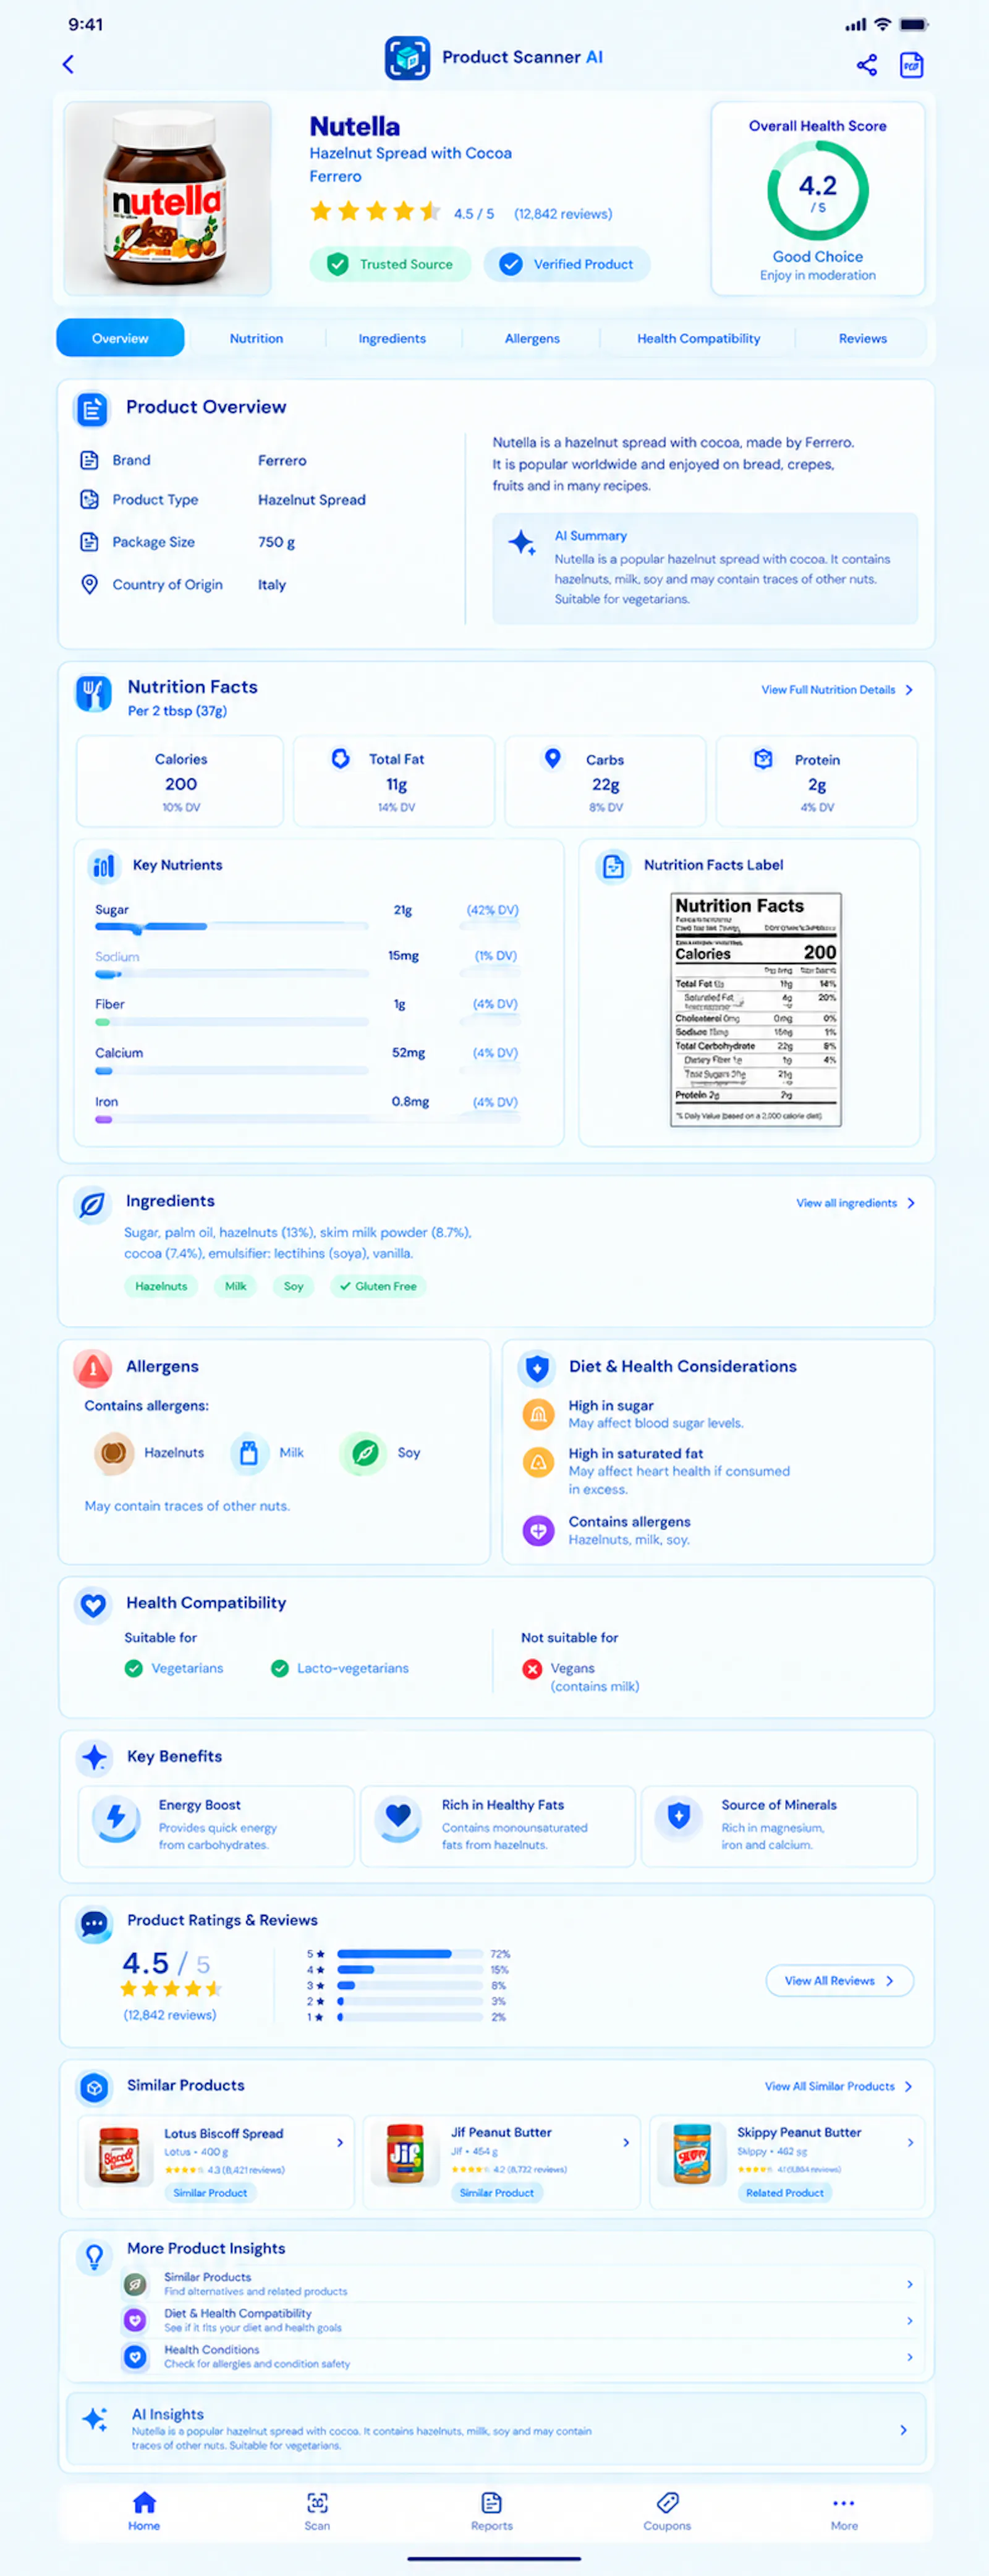Tap the Diet & Health shield icon
The width and height of the screenshot is (989, 2576).
pyautogui.click(x=537, y=1368)
